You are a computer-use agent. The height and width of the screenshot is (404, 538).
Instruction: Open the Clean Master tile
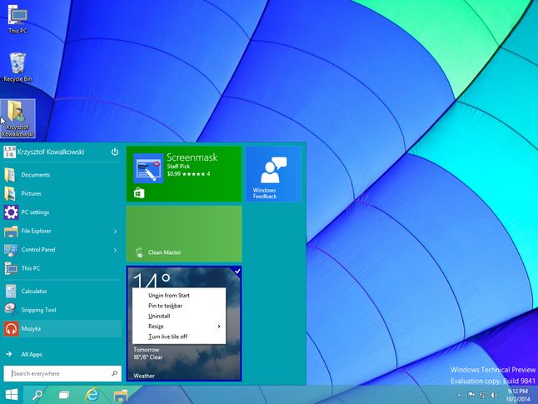184,233
